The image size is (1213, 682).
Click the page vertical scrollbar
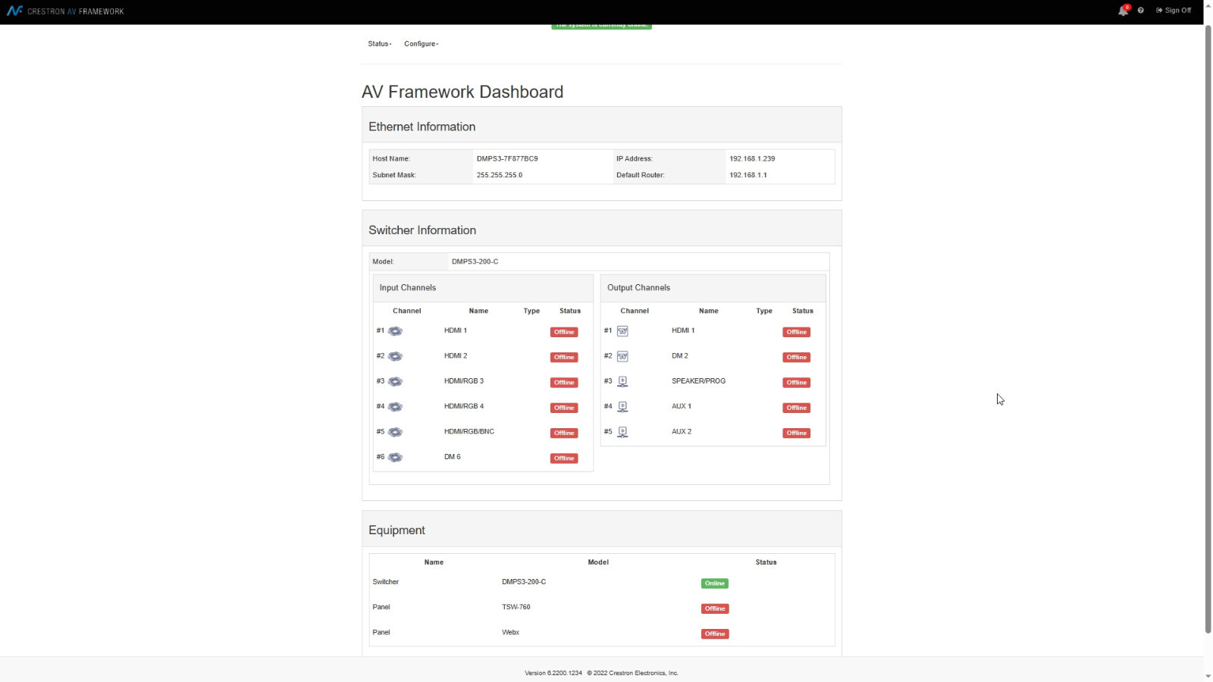[x=1208, y=330]
